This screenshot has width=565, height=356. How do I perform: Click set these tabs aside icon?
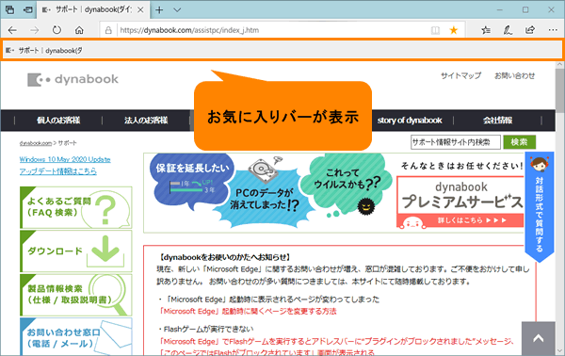pyautogui.click(x=27, y=10)
